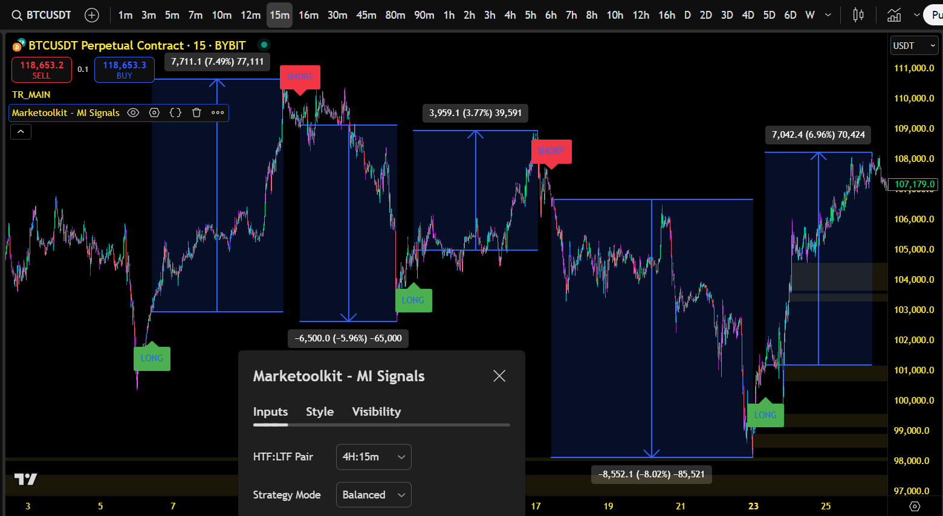
Task: Click the blue BUY button
Action: click(x=124, y=69)
